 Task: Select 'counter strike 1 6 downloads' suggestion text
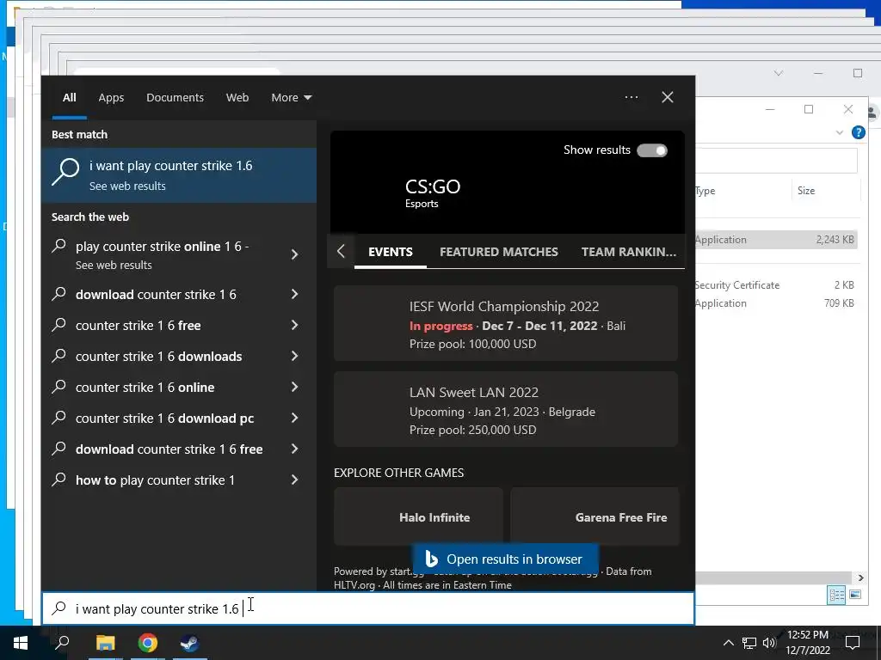click(158, 357)
